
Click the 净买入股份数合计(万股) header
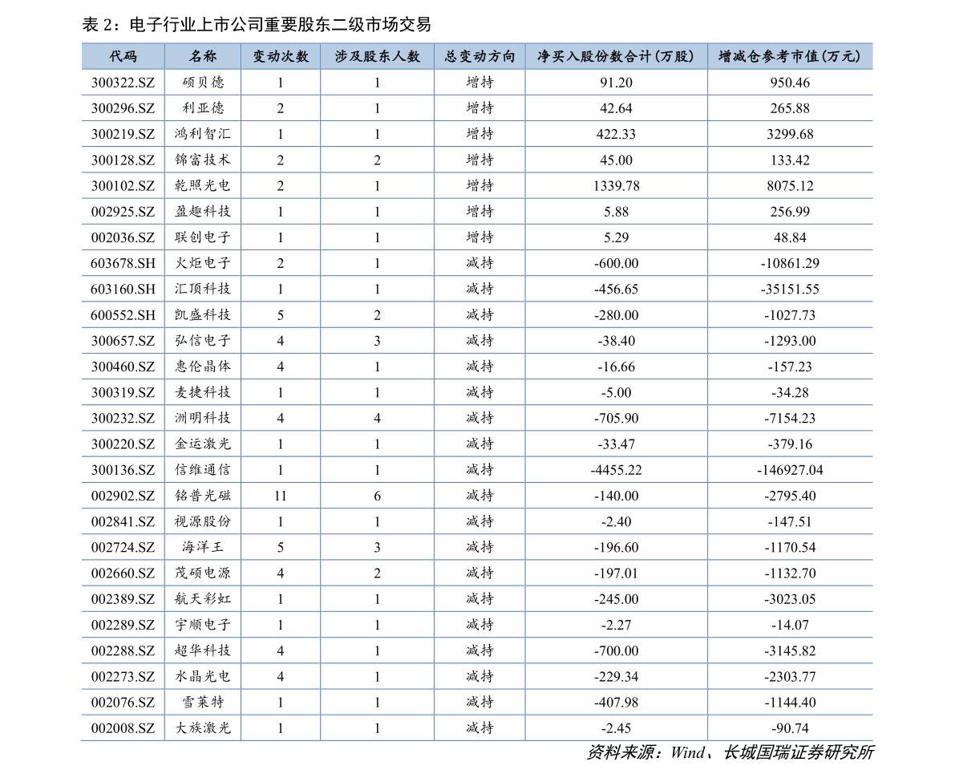(x=616, y=57)
